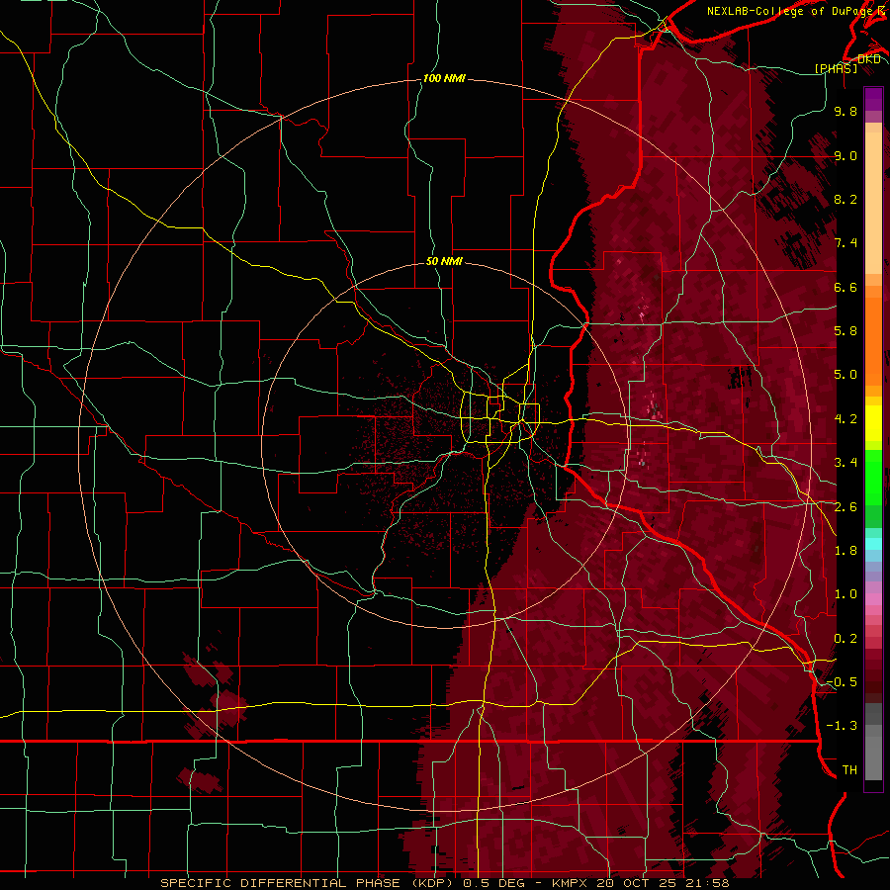Image resolution: width=890 pixels, height=890 pixels.
Task: Click the 7.4 value on the scale
Action: pos(845,243)
